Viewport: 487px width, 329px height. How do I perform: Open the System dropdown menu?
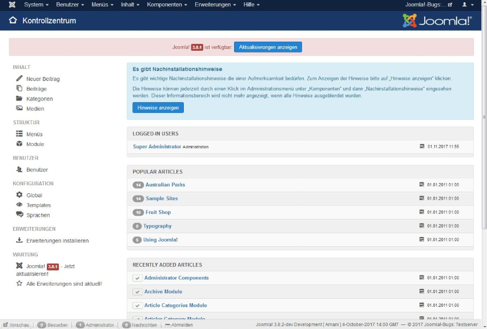35,5
